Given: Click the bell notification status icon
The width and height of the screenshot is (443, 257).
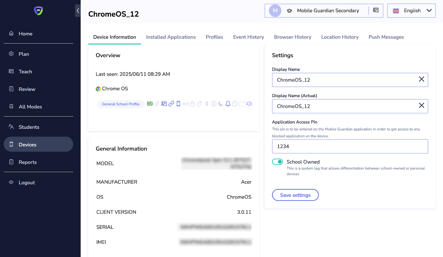Looking at the screenshot, I should pyautogui.click(x=228, y=104).
